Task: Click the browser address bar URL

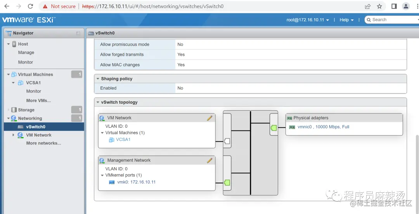Action: 153,7
